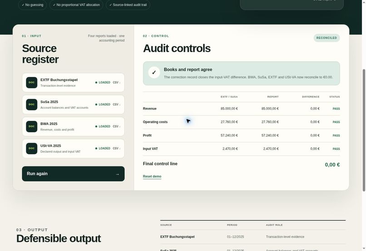Click EXTF Buchungsstapel in the output table
This screenshot has height=251, width=366.
[x=178, y=237]
